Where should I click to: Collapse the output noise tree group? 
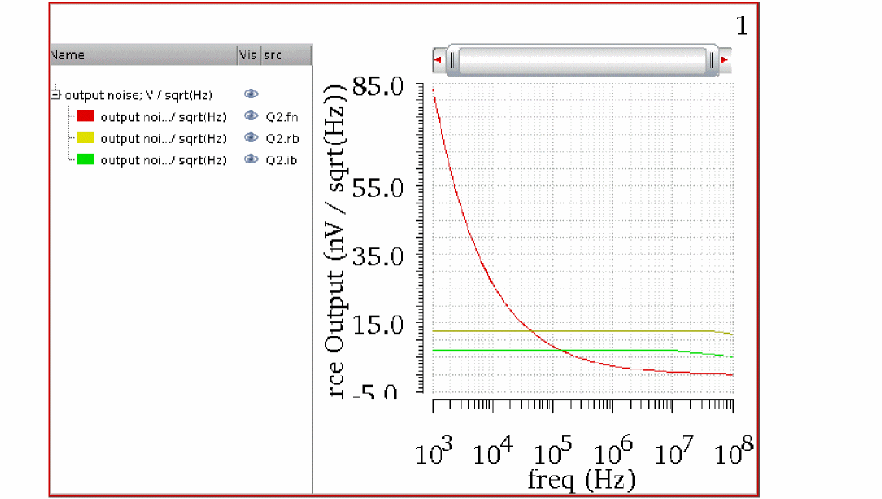tap(56, 95)
